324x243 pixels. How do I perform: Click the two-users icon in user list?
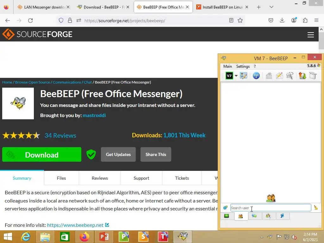click(x=271, y=198)
